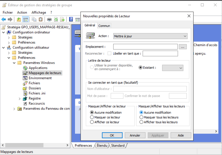Open the Action menu
Image resolution: width=222 pixels, height=155 pixels.
point(22,13)
